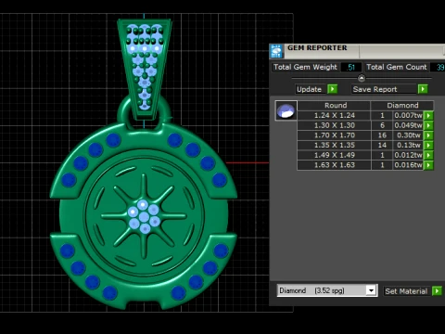Select the 1.24 X 1.24 size cell
This screenshot has width=445, height=334.
coord(334,115)
